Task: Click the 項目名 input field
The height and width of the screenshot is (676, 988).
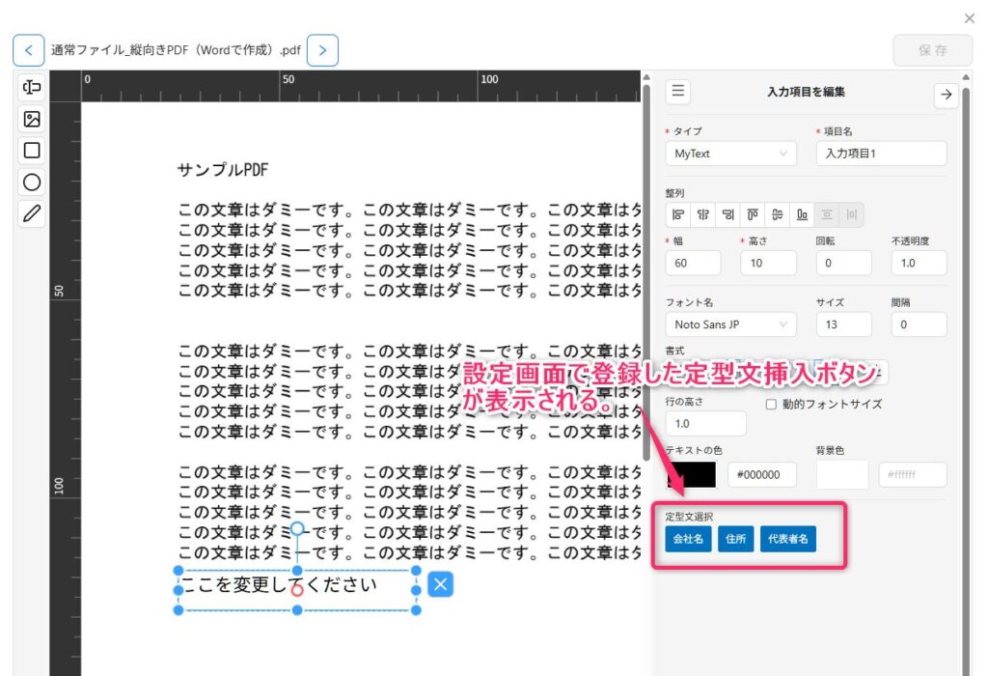Action: [x=881, y=154]
